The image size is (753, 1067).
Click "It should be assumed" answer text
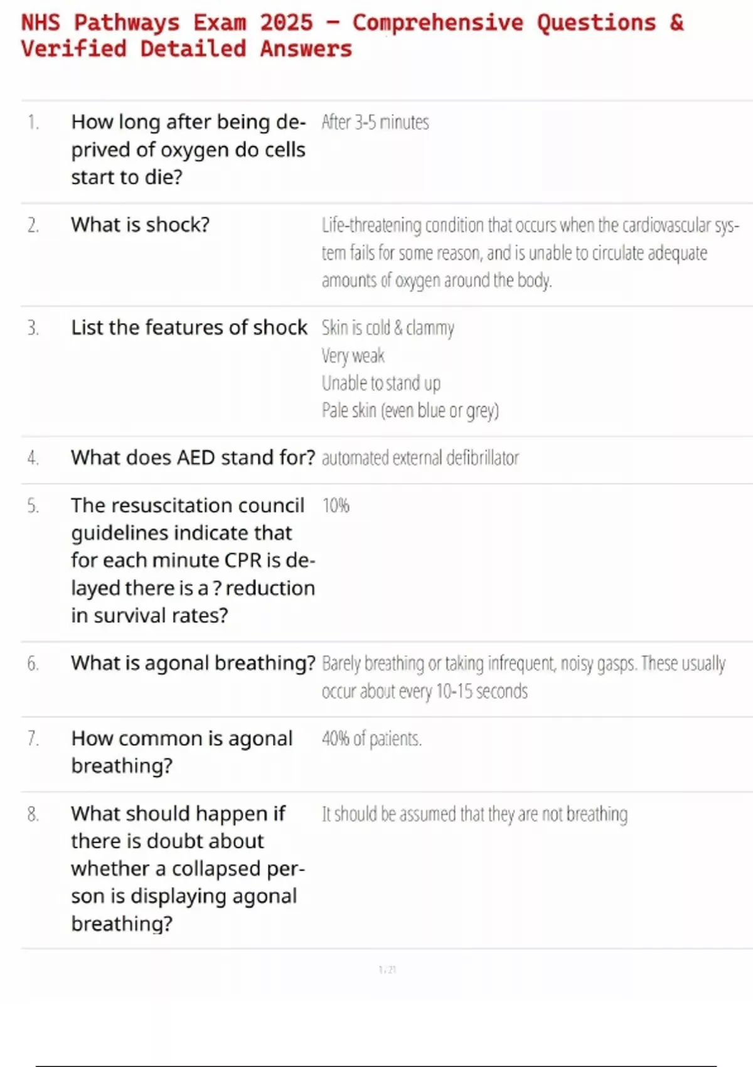pos(474,814)
